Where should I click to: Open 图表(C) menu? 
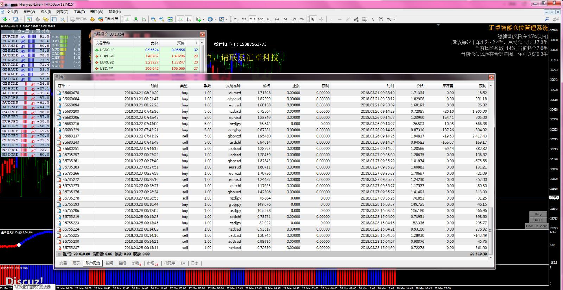point(62,12)
